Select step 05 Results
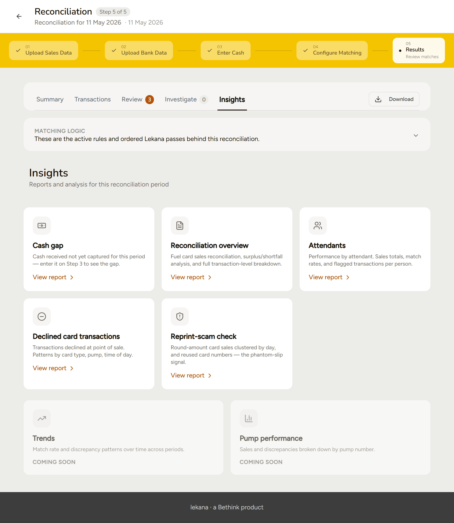Viewport: 454px width, 523px height. point(419,50)
